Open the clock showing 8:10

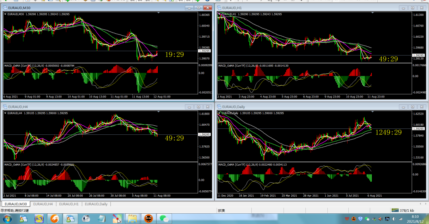tap(415, 219)
